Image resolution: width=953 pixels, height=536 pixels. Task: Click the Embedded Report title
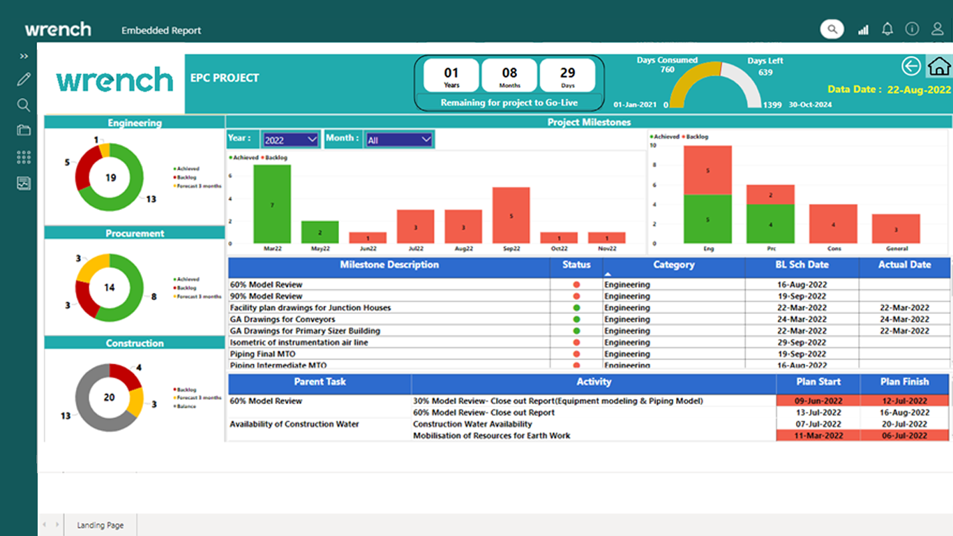(x=161, y=30)
